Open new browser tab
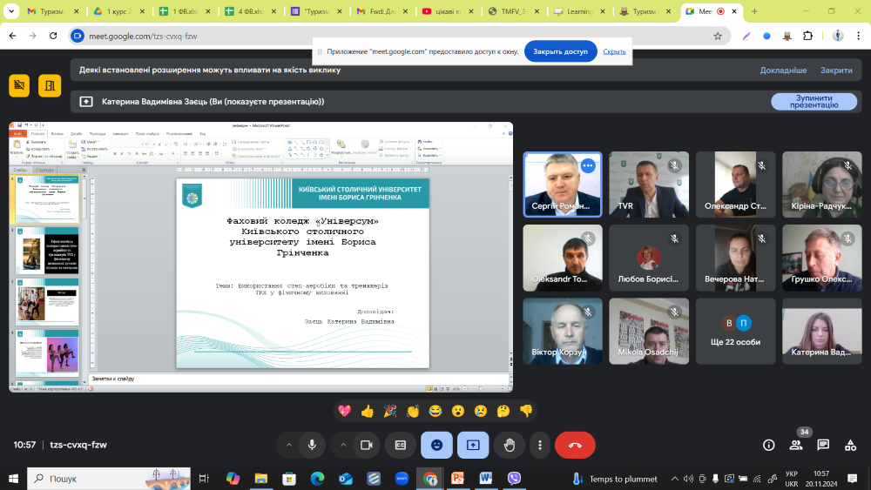The height and width of the screenshot is (490, 871). tap(754, 11)
